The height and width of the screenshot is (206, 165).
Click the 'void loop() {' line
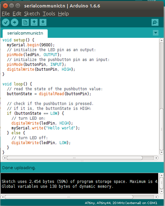point(17,84)
